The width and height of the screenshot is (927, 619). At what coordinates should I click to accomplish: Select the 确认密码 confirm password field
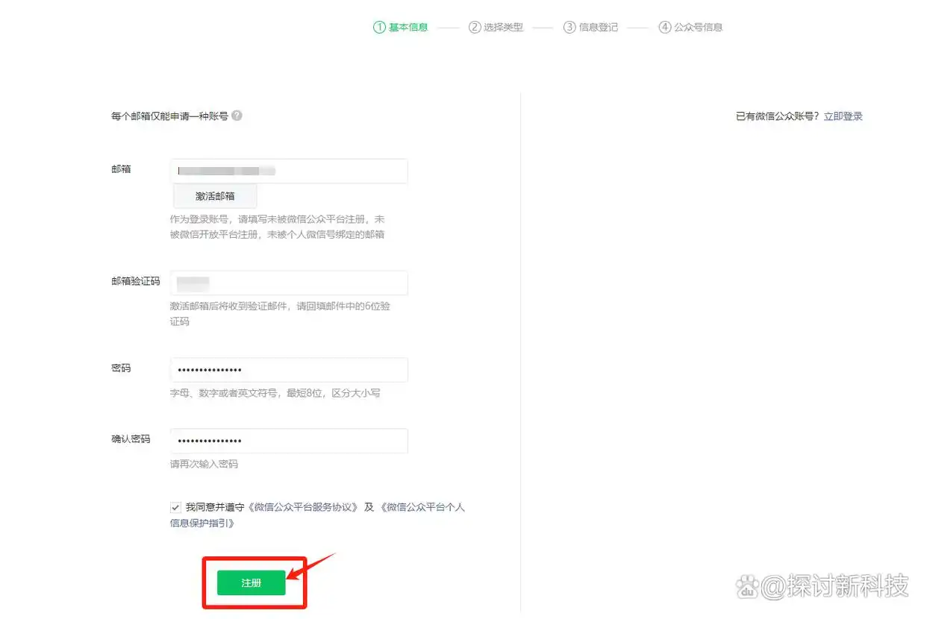tap(289, 441)
